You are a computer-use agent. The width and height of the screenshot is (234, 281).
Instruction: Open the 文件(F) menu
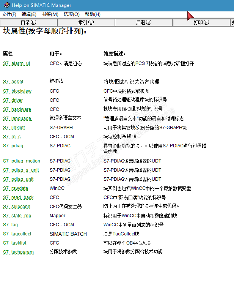[9, 14]
